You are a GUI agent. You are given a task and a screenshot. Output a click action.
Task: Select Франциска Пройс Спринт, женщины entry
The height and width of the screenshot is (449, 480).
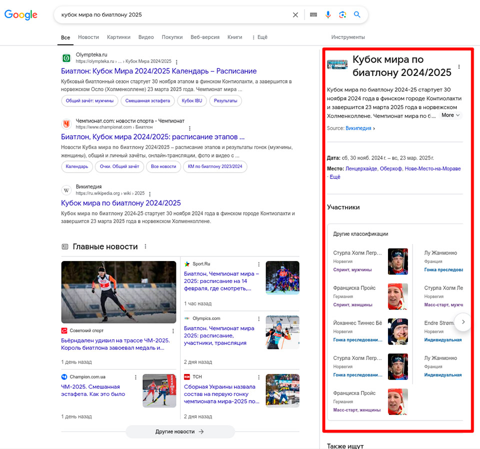(x=370, y=296)
